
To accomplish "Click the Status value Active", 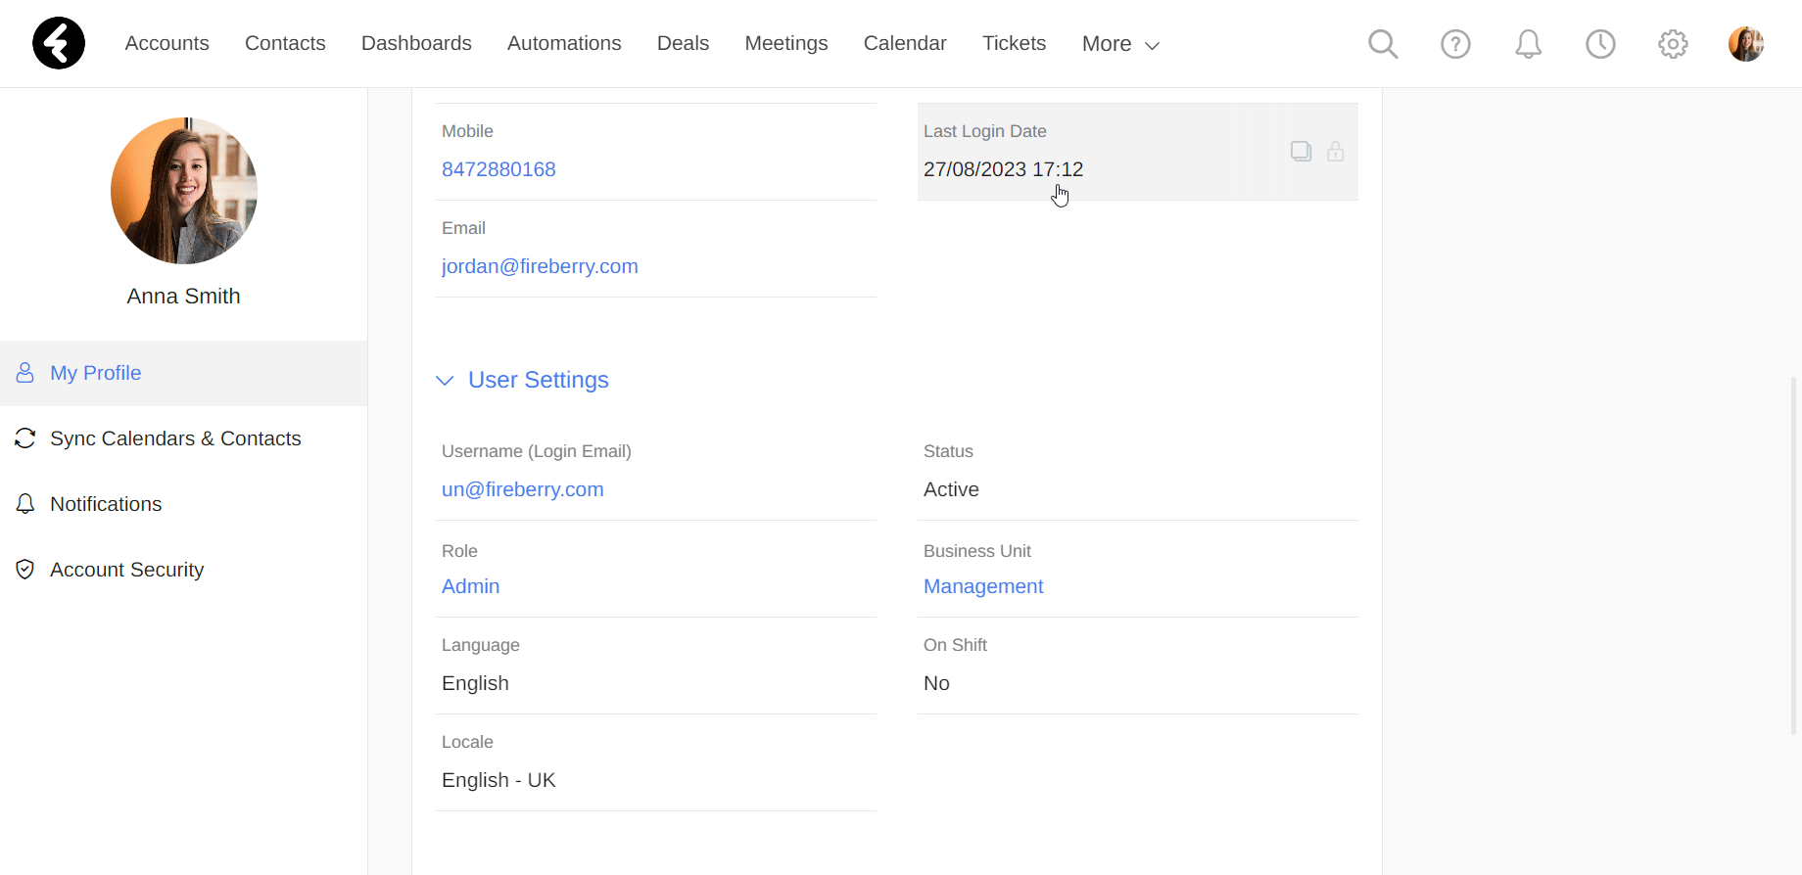I will (x=951, y=489).
